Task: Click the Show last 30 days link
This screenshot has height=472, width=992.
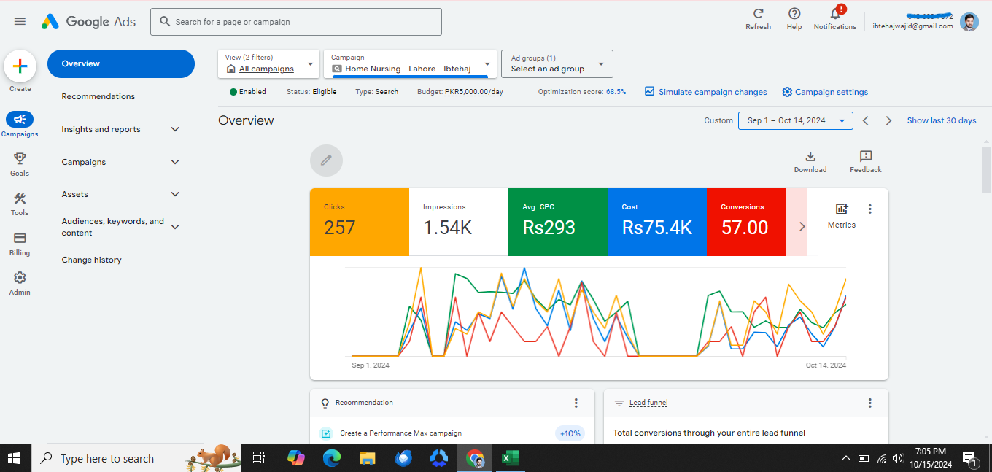Action: (x=941, y=121)
